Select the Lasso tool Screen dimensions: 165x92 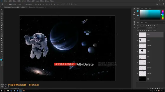(x=2, y=14)
